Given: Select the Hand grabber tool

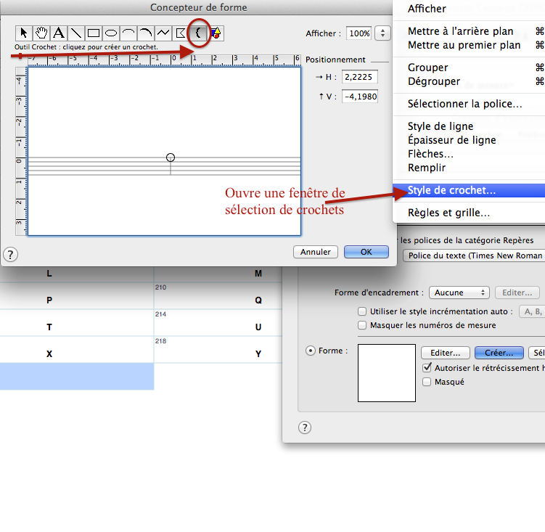Looking at the screenshot, I should point(41,33).
